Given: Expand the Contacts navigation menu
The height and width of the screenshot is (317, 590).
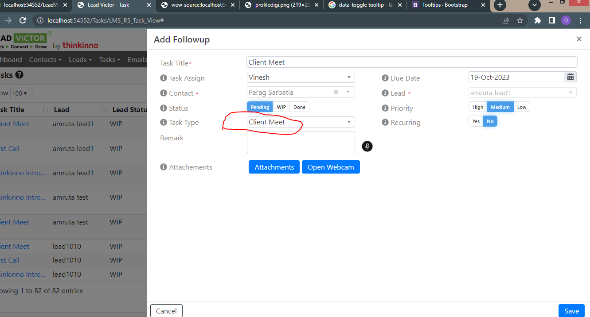Looking at the screenshot, I should tap(46, 59).
